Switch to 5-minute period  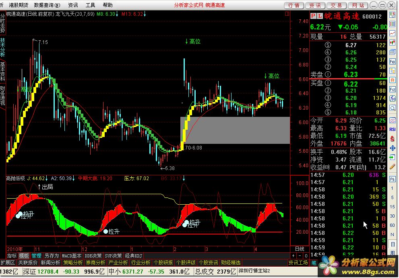393,197
